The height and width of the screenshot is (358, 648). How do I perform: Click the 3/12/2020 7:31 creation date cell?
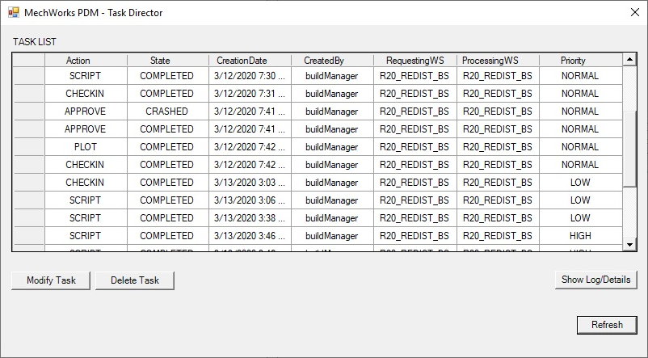click(x=250, y=94)
